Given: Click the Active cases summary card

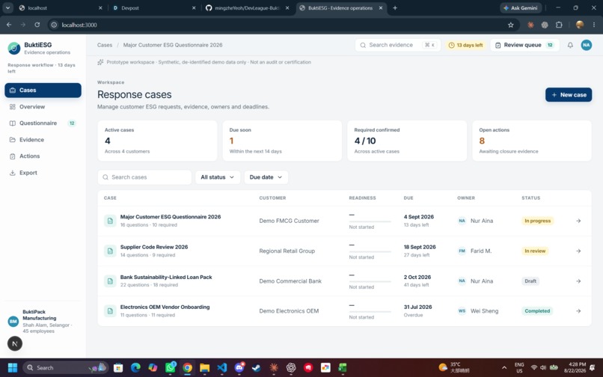Looking at the screenshot, I should [x=157, y=141].
